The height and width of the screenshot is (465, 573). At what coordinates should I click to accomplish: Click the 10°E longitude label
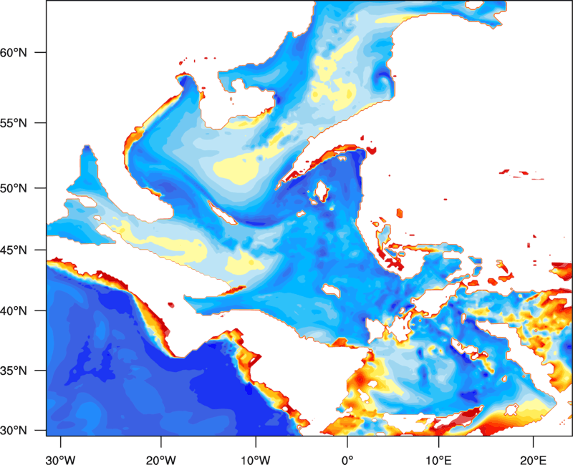(x=438, y=460)
